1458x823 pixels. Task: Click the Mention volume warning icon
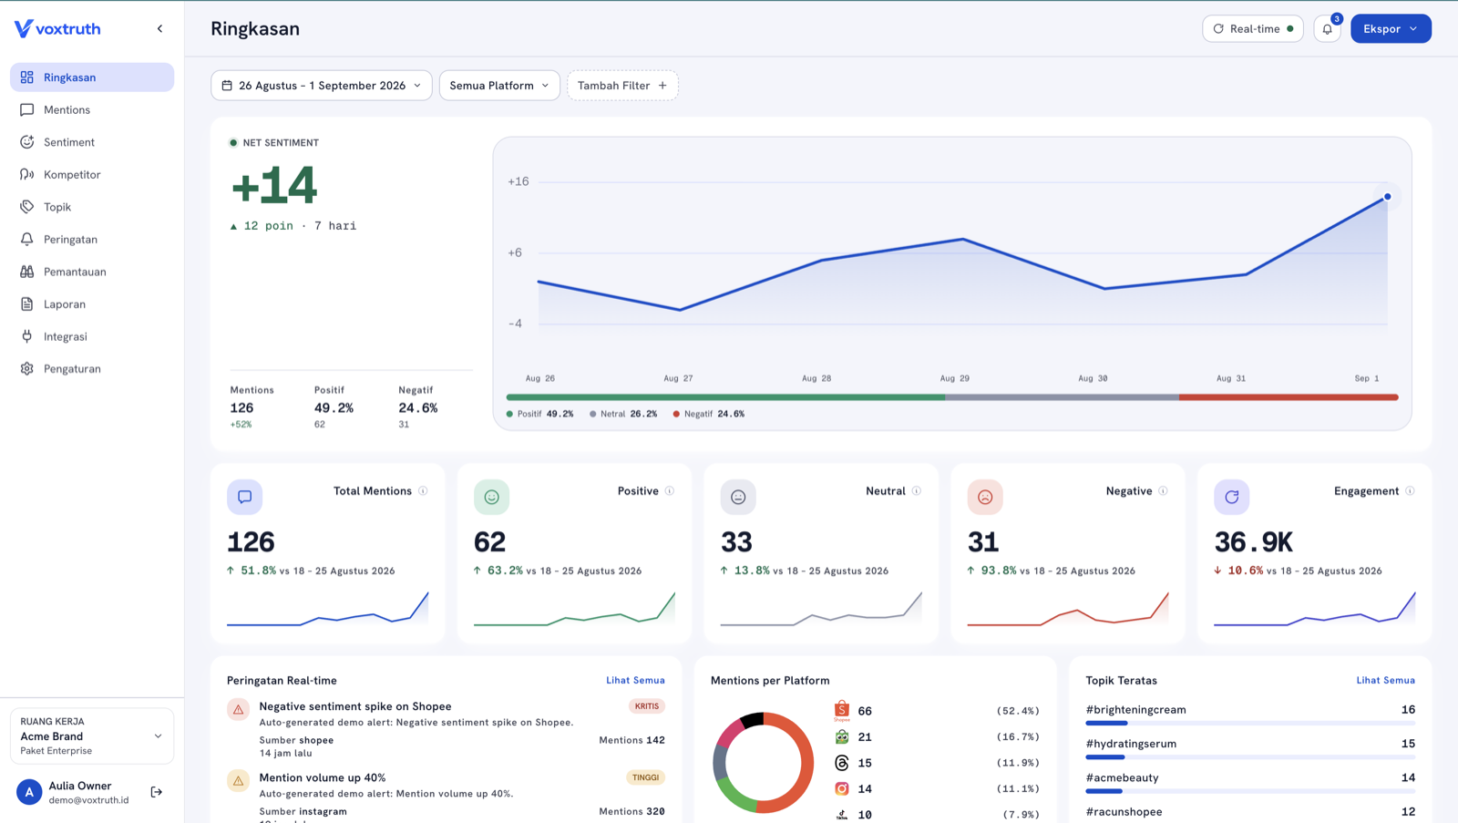[238, 780]
